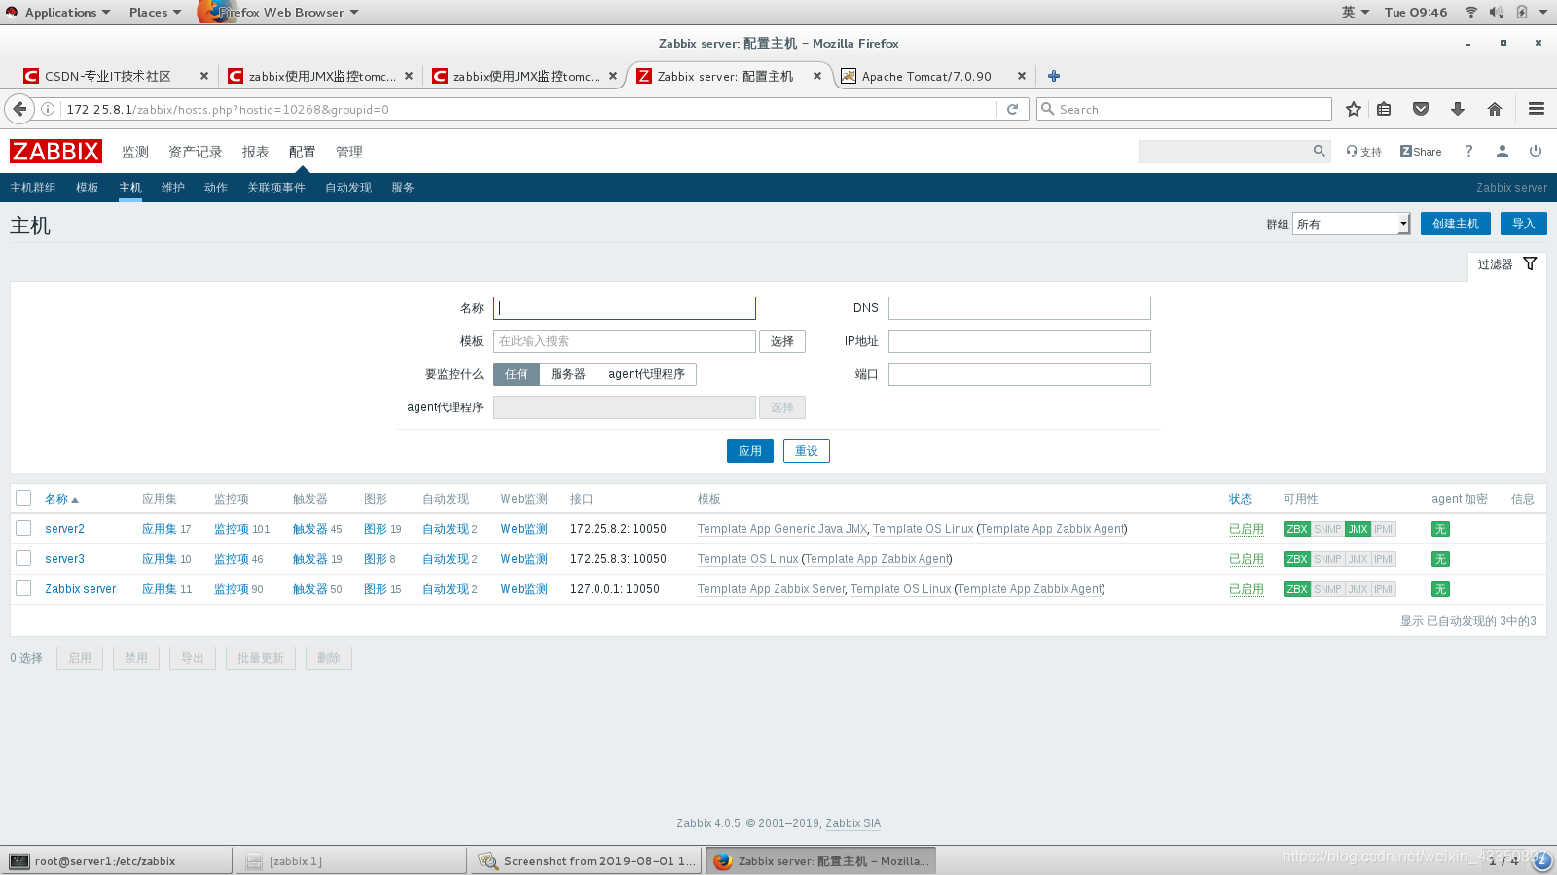Open the Firefox Web Browser app menu
The image size is (1557, 875).
[x=279, y=12]
